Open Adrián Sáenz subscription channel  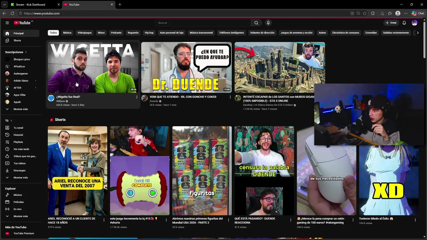(21, 81)
